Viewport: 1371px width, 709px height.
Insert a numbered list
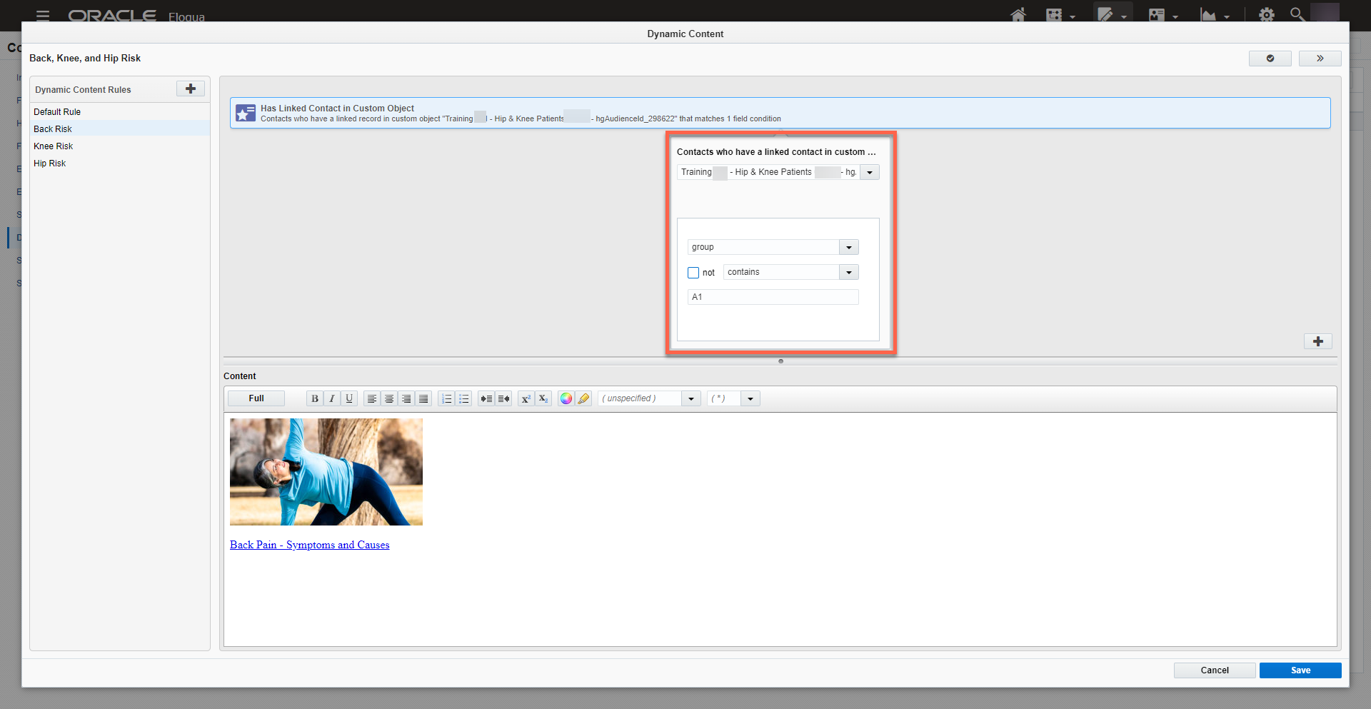coord(446,398)
